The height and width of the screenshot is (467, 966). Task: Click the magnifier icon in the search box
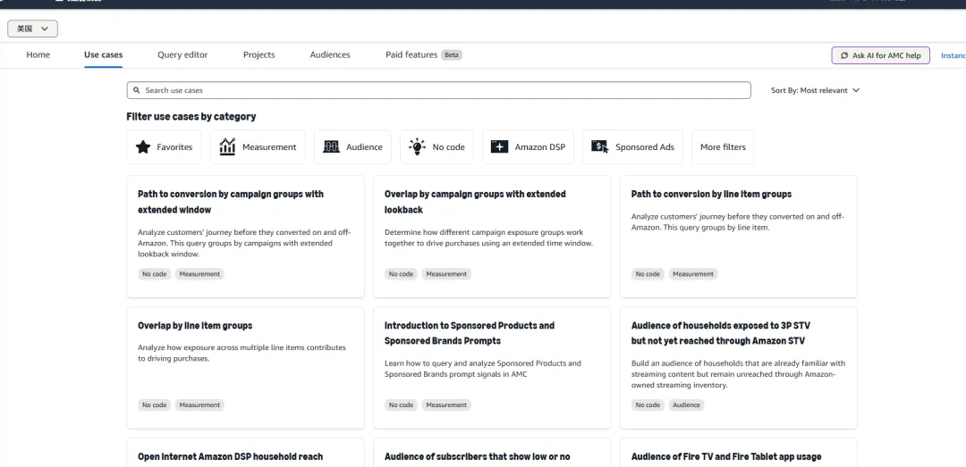point(137,90)
